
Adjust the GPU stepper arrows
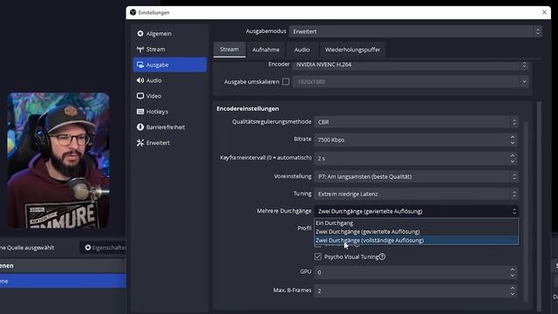[x=513, y=272]
